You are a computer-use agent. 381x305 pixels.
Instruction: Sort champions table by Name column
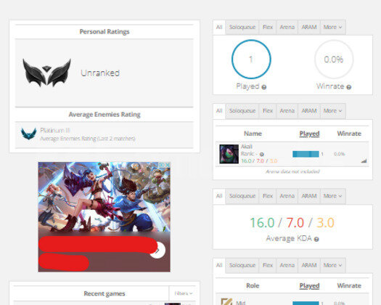[253, 134]
